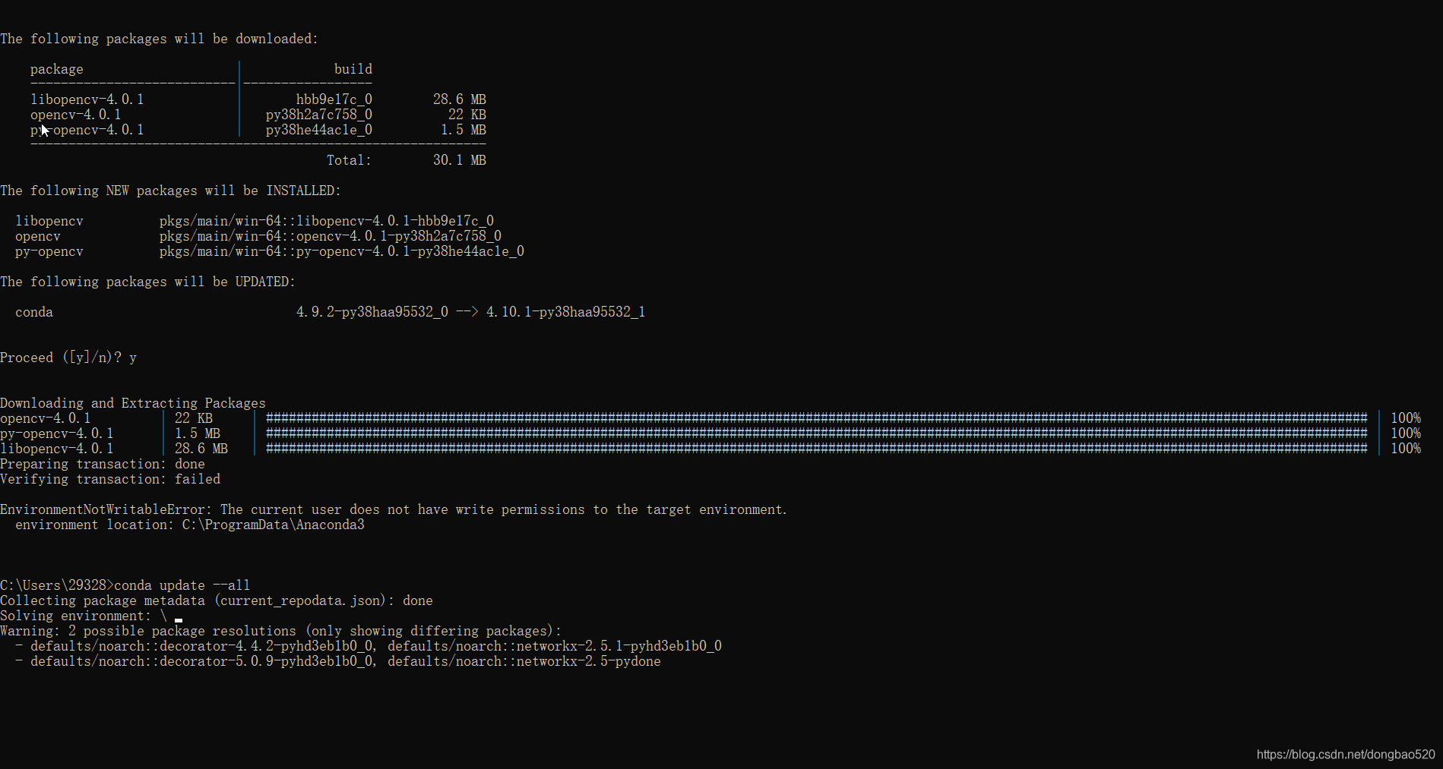Click libopencv-4.0.1 download progress bar
Viewport: 1443px width, 769px height.
(817, 449)
